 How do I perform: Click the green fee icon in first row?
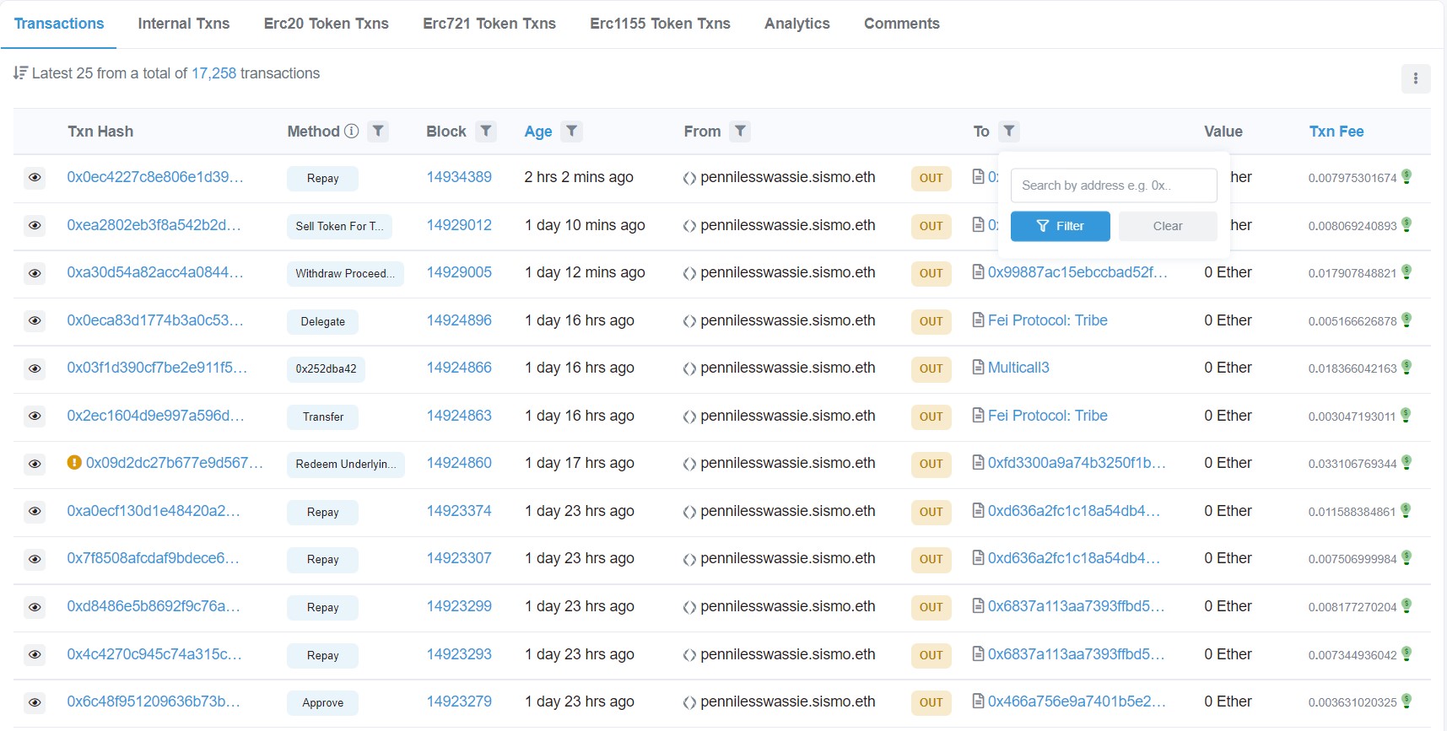(x=1407, y=177)
